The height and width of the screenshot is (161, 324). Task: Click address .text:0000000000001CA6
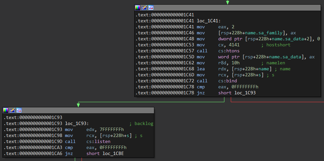[x=33, y=153]
